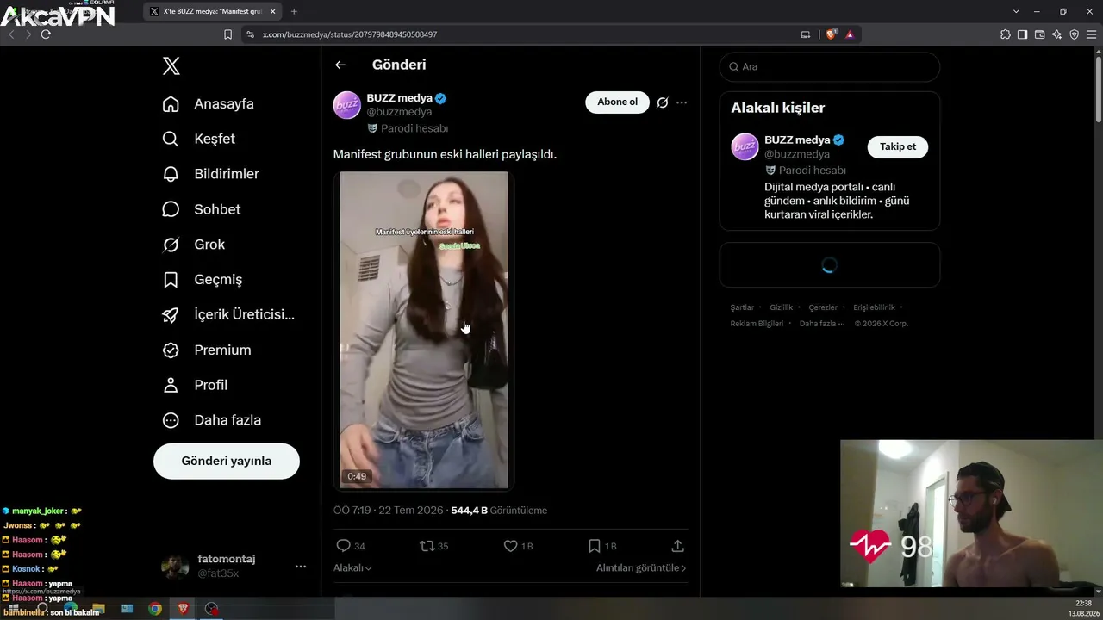
Task: Click the Gönderi yayınla button
Action: (x=227, y=461)
